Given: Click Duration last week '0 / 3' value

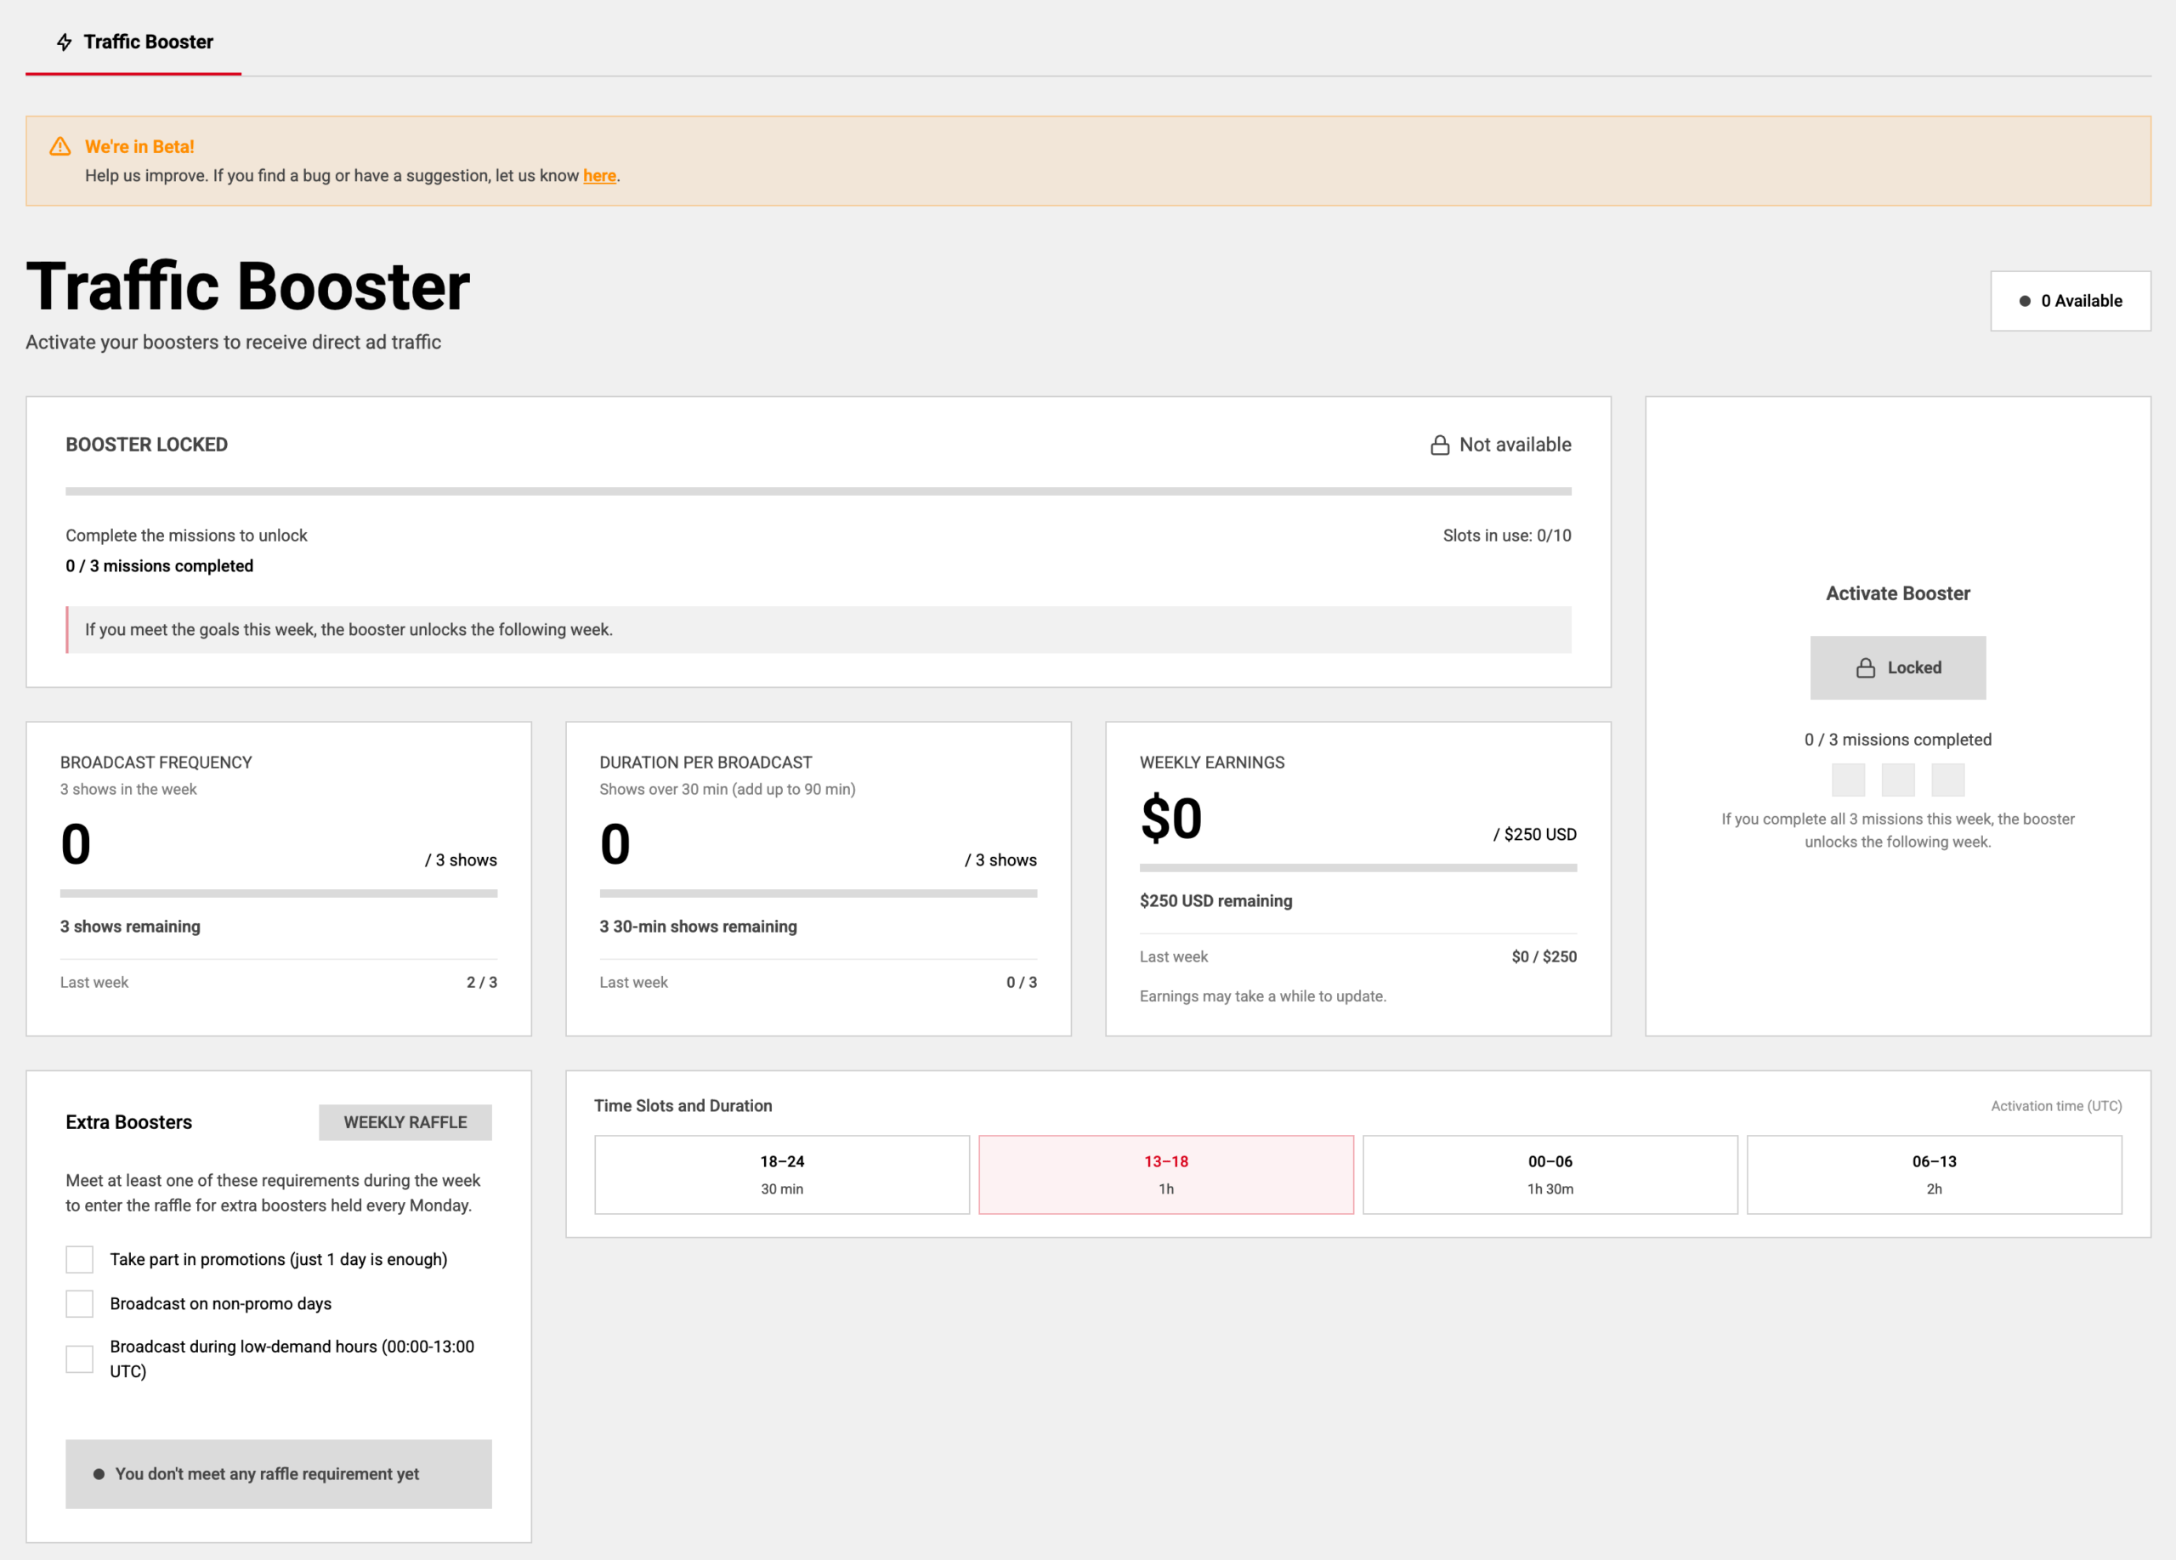Looking at the screenshot, I should tap(1022, 983).
